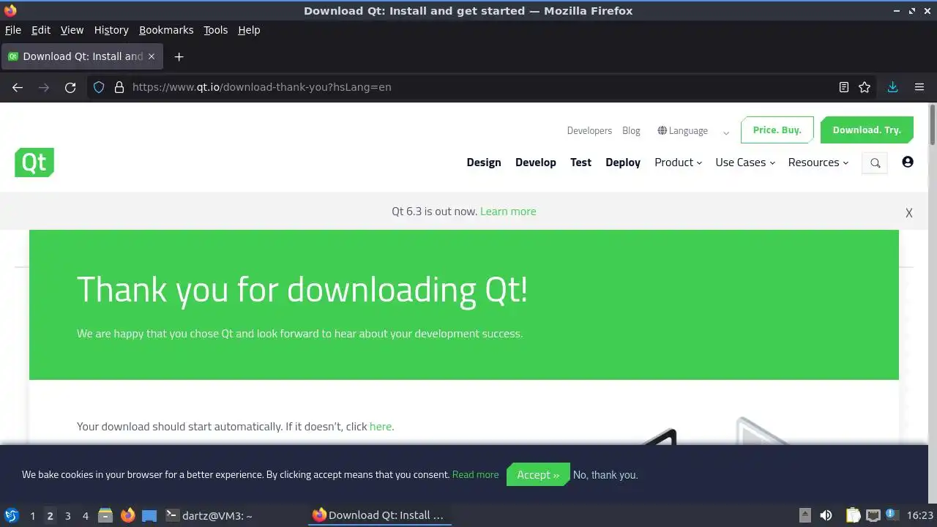937x527 pixels.
Task: Open the Bookmarks menu
Action: click(166, 30)
